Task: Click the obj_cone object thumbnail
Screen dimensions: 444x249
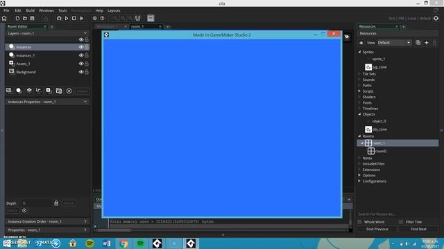Action: [368, 129]
